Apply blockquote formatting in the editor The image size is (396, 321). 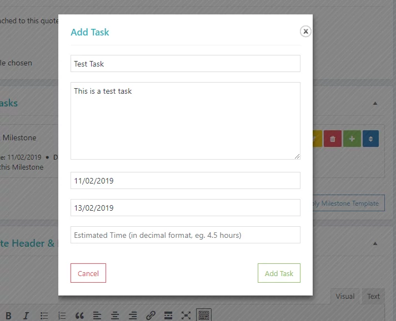click(x=79, y=315)
